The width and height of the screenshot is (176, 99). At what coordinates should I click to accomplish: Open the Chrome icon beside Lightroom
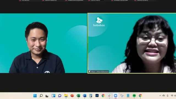103,96
